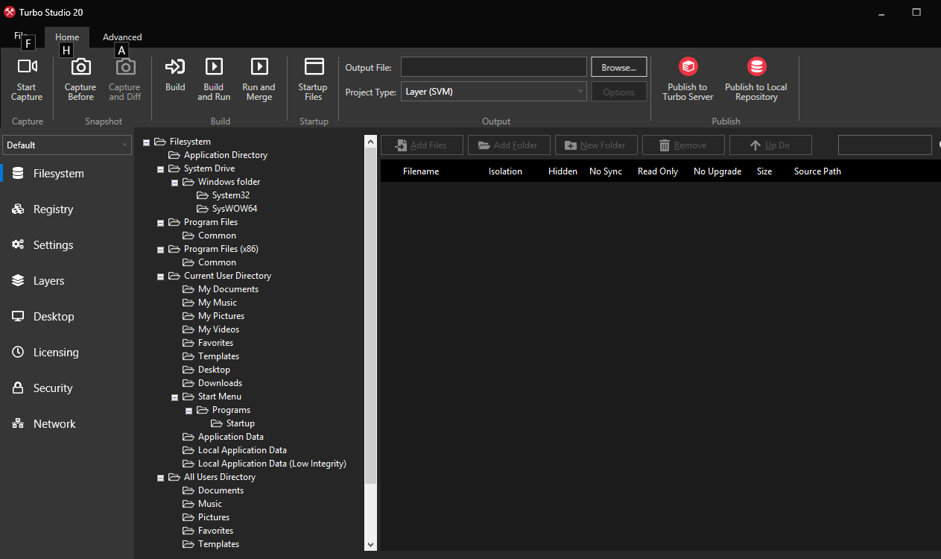Screen dimensions: 941x559
Task: Go to the Security section
Action: 53,388
